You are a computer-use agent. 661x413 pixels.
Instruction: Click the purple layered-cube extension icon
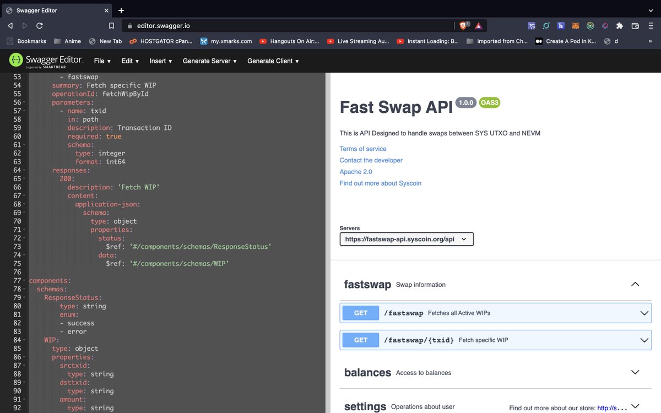point(605,25)
